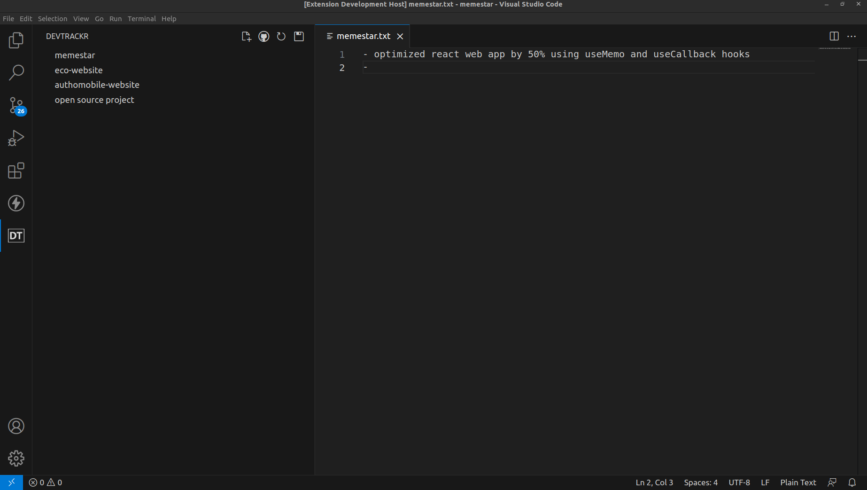Open the File menu
Image resolution: width=867 pixels, height=490 pixels.
click(x=8, y=19)
